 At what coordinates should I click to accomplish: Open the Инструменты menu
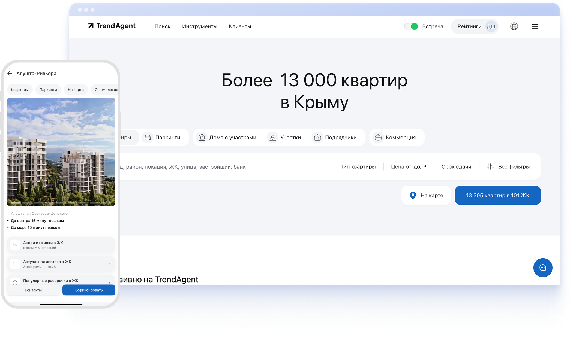(x=200, y=26)
